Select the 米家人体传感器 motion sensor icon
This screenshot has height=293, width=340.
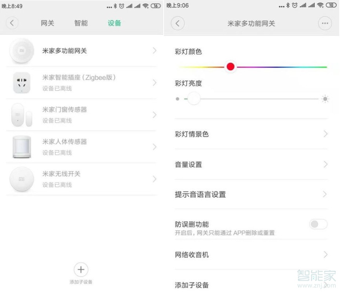22,147
